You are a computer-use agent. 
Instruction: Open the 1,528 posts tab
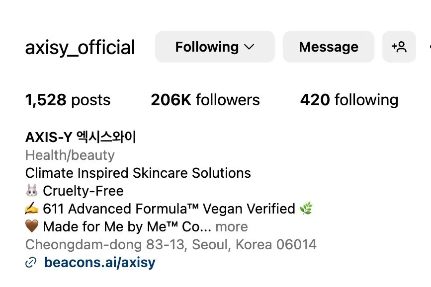click(68, 100)
